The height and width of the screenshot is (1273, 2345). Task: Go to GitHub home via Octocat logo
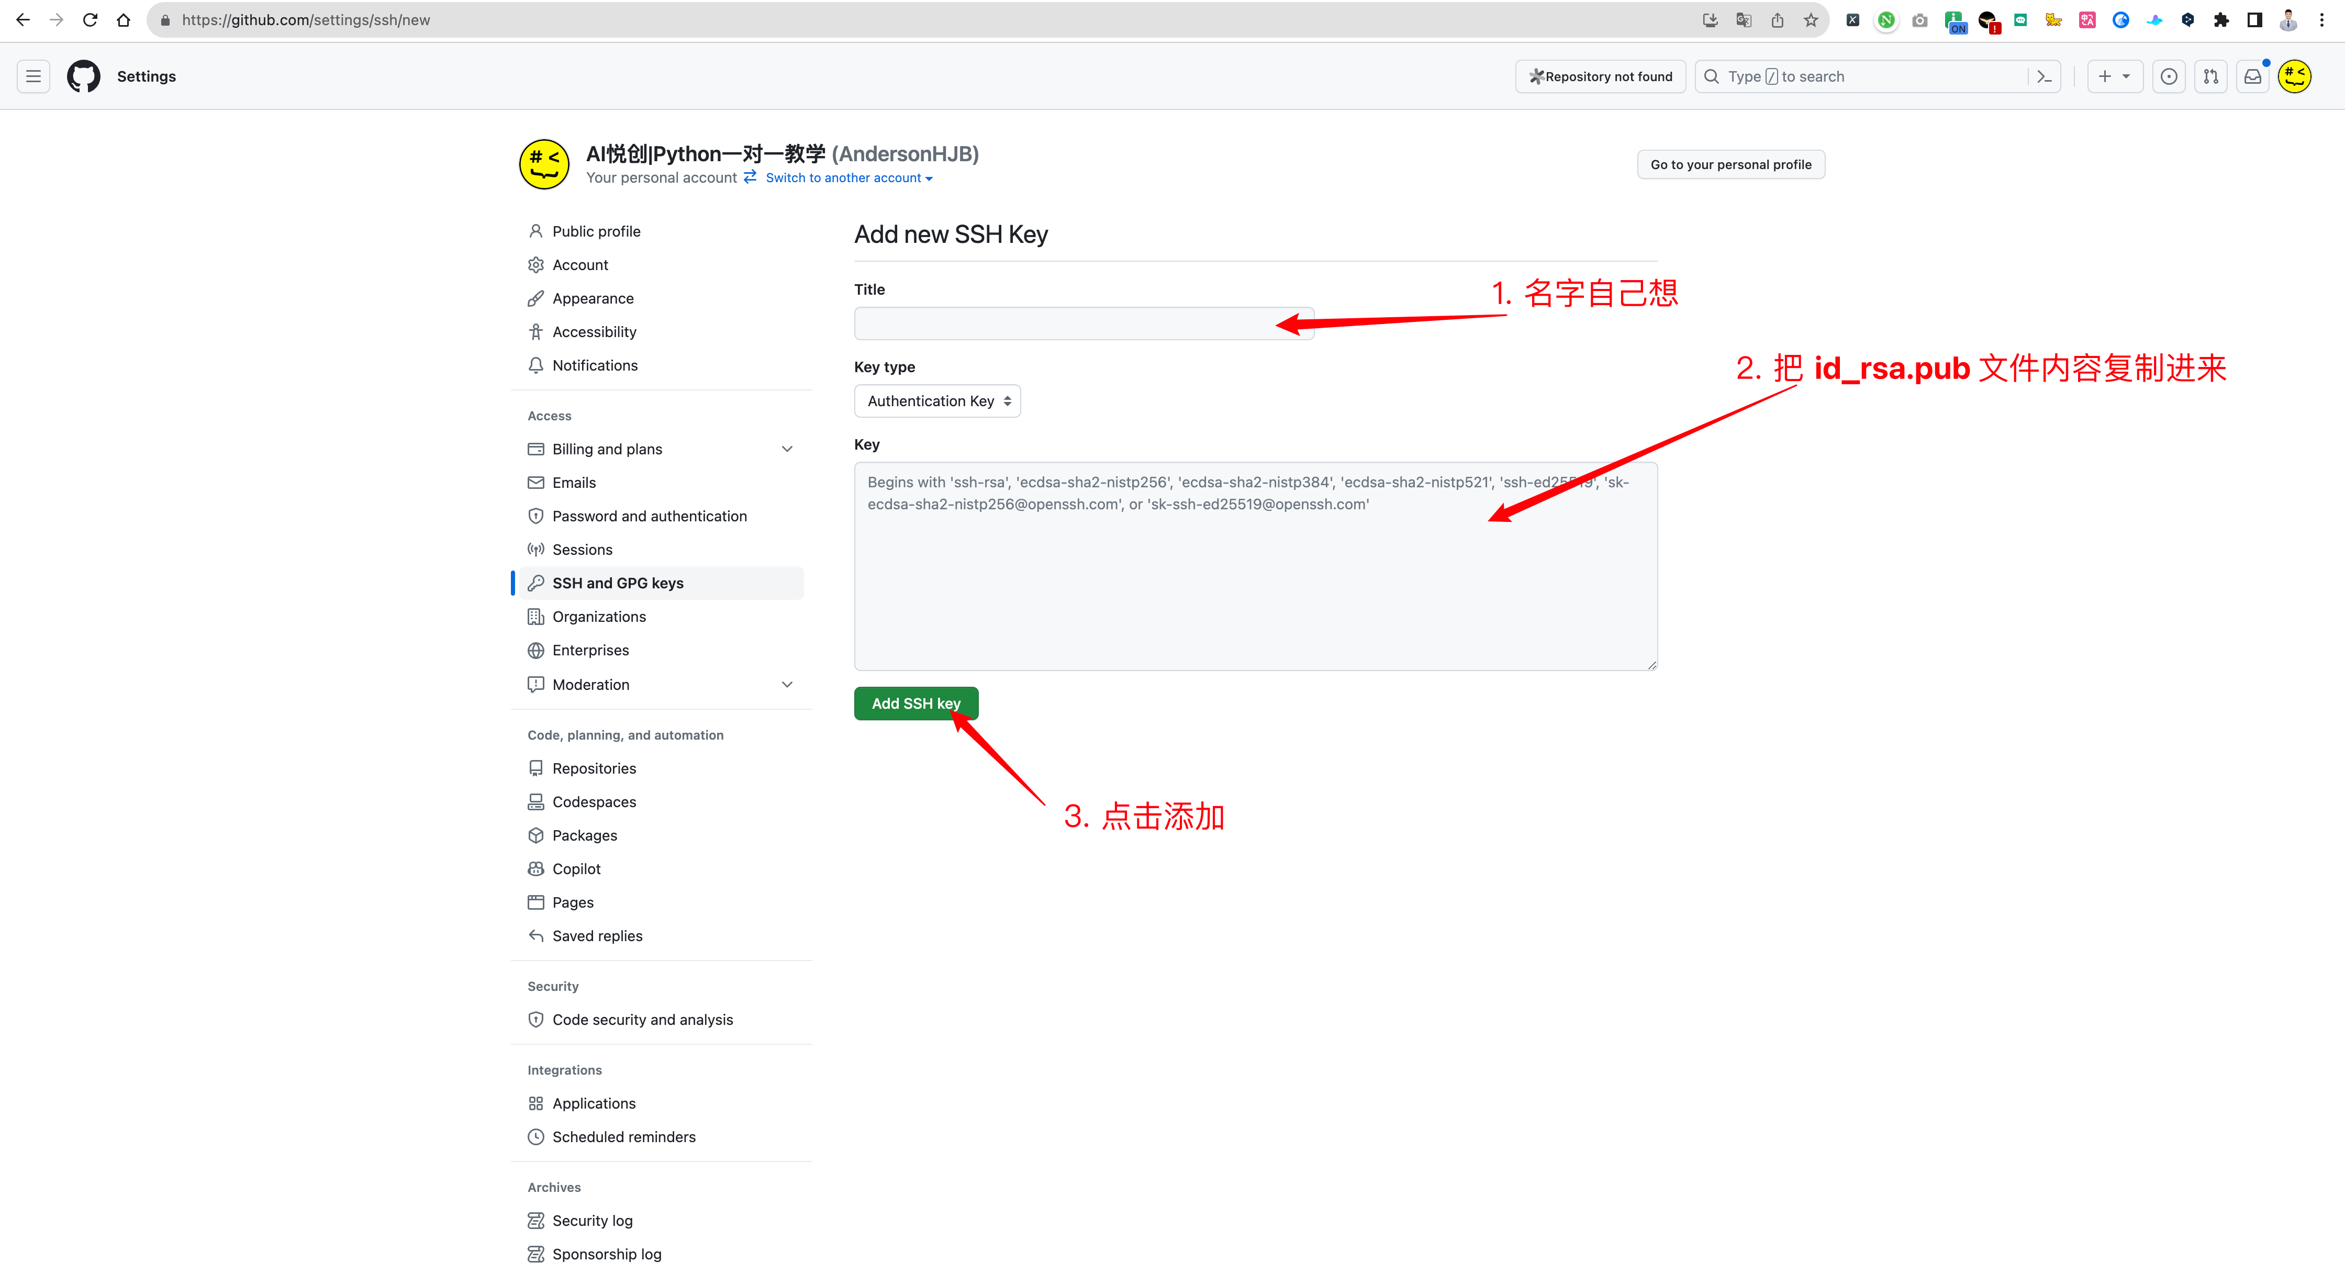click(x=84, y=76)
